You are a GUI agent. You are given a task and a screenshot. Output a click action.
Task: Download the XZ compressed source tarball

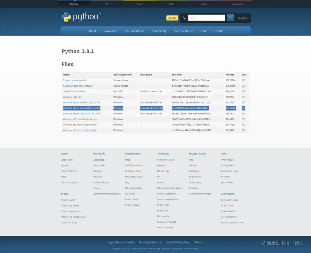(78, 86)
